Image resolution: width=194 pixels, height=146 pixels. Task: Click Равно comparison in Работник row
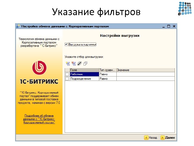108,74
